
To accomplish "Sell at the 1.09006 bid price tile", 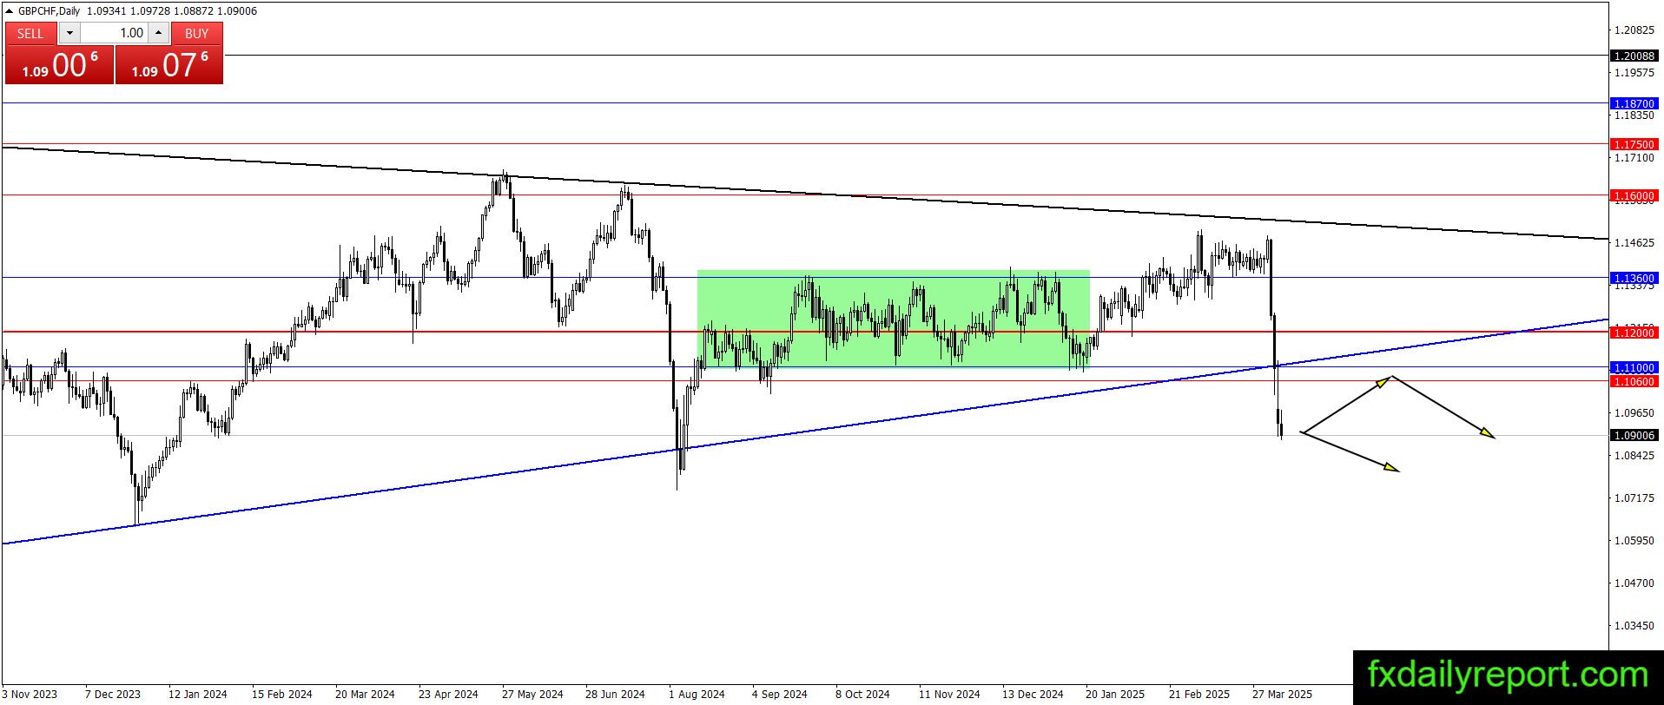I will click(x=59, y=64).
